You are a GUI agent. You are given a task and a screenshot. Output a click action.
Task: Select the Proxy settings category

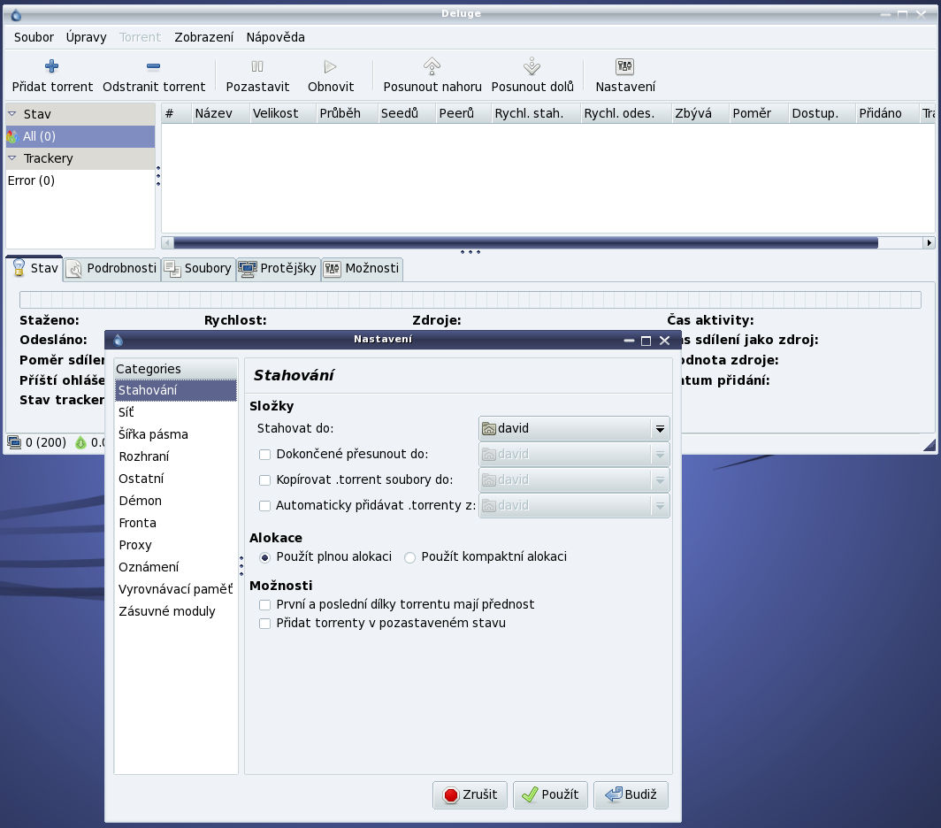(176, 545)
